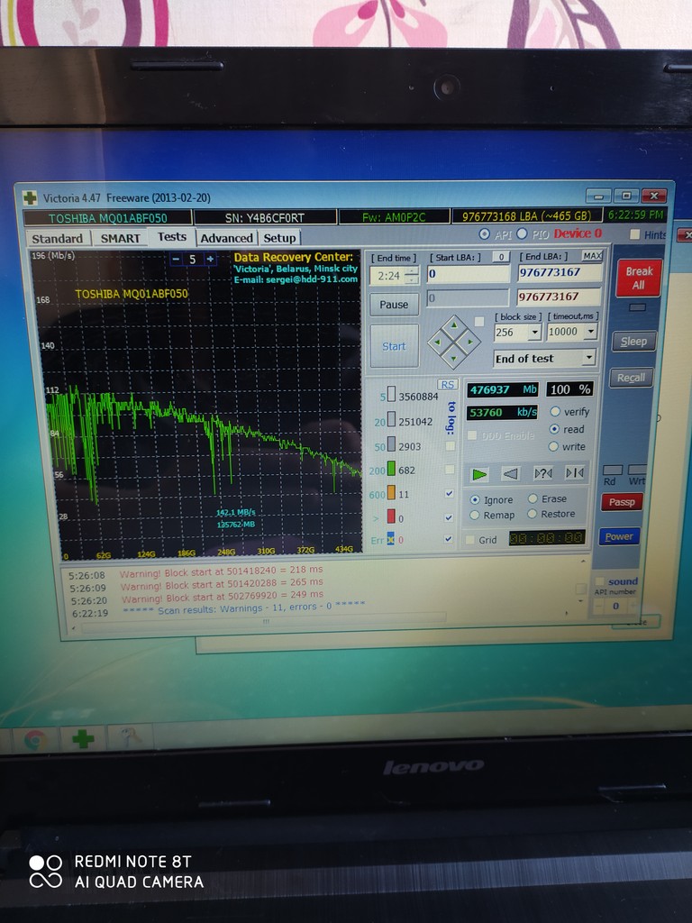Click the Start LBA 0 reset button
692x923 pixels.
click(x=501, y=257)
